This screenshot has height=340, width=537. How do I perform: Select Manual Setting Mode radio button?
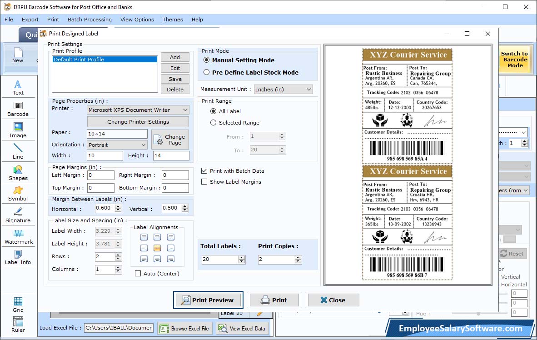coord(207,60)
